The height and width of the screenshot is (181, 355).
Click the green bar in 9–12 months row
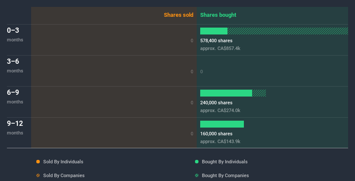click(x=222, y=124)
